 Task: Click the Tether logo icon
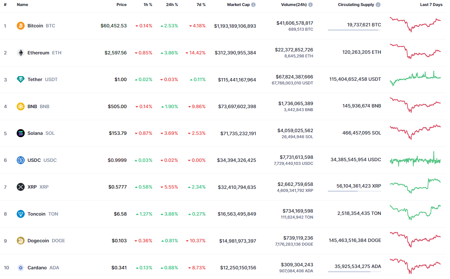click(21, 79)
